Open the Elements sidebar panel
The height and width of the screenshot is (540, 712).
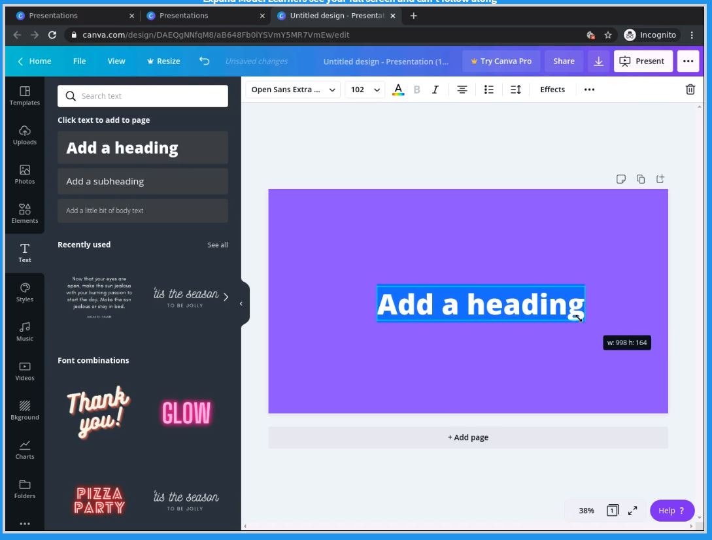point(25,214)
